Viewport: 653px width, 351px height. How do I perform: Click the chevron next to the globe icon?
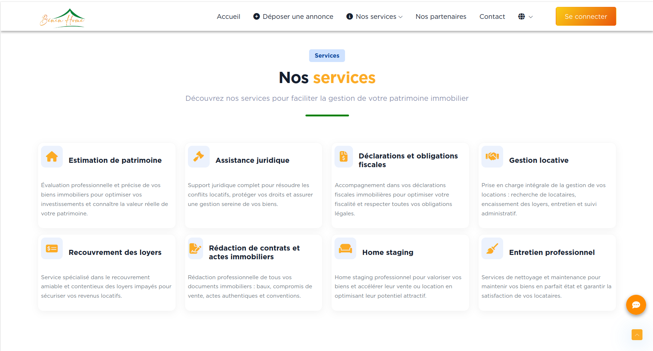coord(531,17)
